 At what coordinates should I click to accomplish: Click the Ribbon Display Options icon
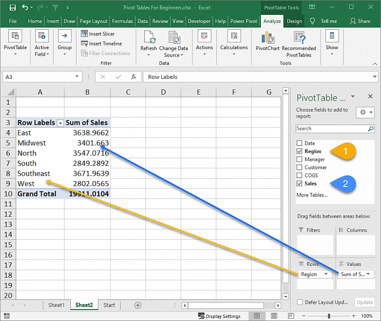click(312, 7)
